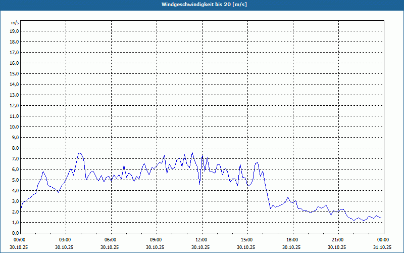The height and width of the screenshot is (253, 404).
Task: Click the '12:00' time label
Action: click(201, 240)
